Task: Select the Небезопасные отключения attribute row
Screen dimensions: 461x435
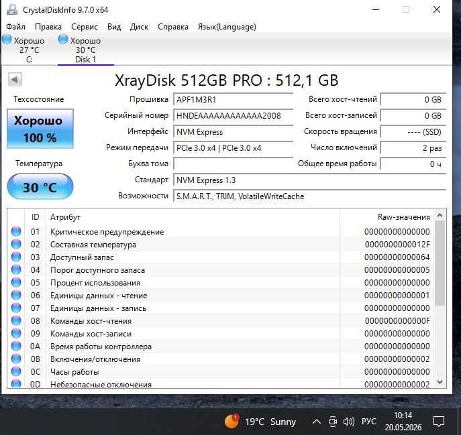Action: coord(221,384)
